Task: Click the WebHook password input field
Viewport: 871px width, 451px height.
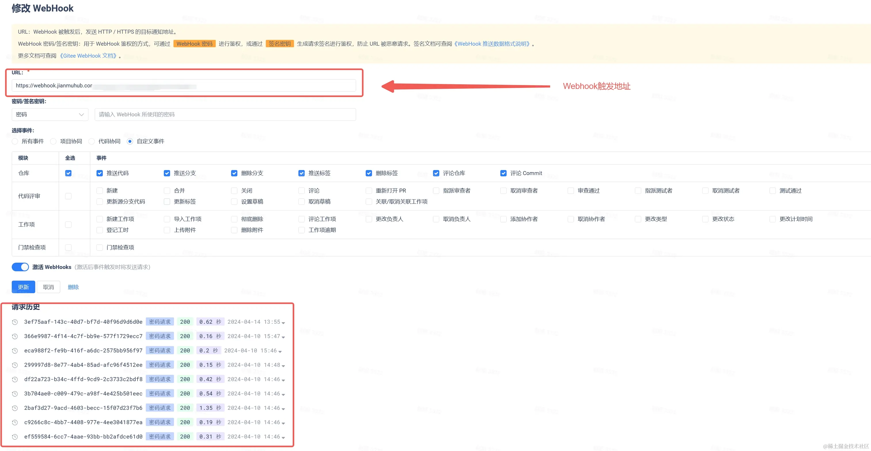Action: pyautogui.click(x=225, y=115)
